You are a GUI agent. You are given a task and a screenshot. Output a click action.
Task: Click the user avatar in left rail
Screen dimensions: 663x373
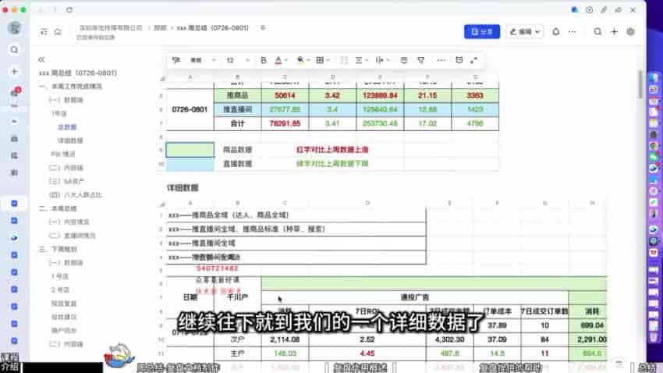point(14,28)
